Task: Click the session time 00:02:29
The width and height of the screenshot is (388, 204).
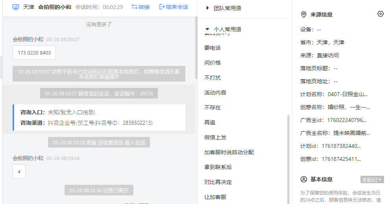Action: (x=113, y=7)
